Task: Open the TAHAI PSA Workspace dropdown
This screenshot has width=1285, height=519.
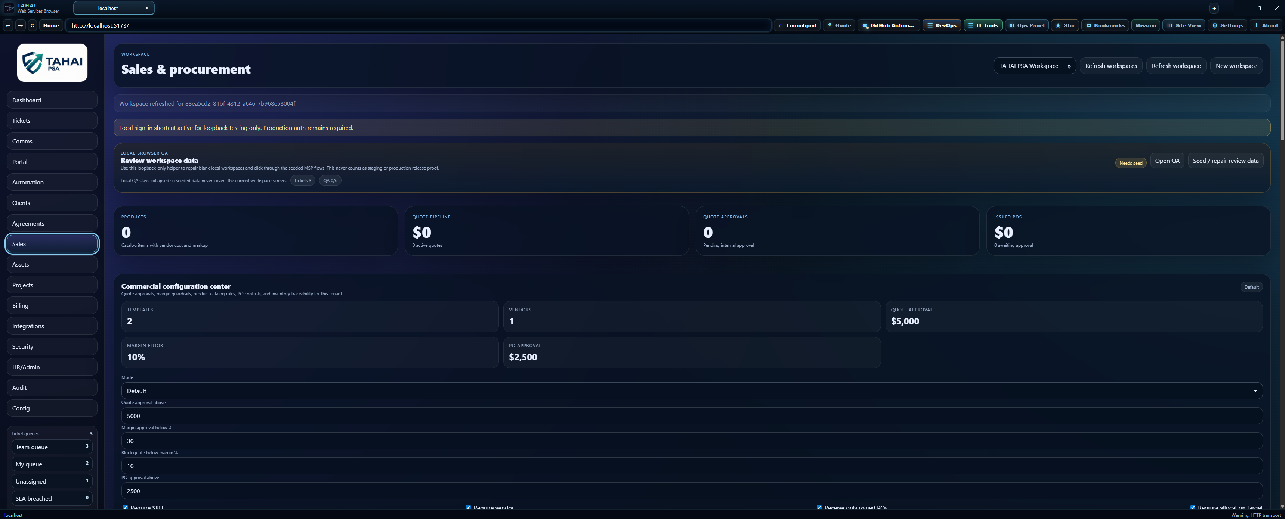Action: [1035, 66]
